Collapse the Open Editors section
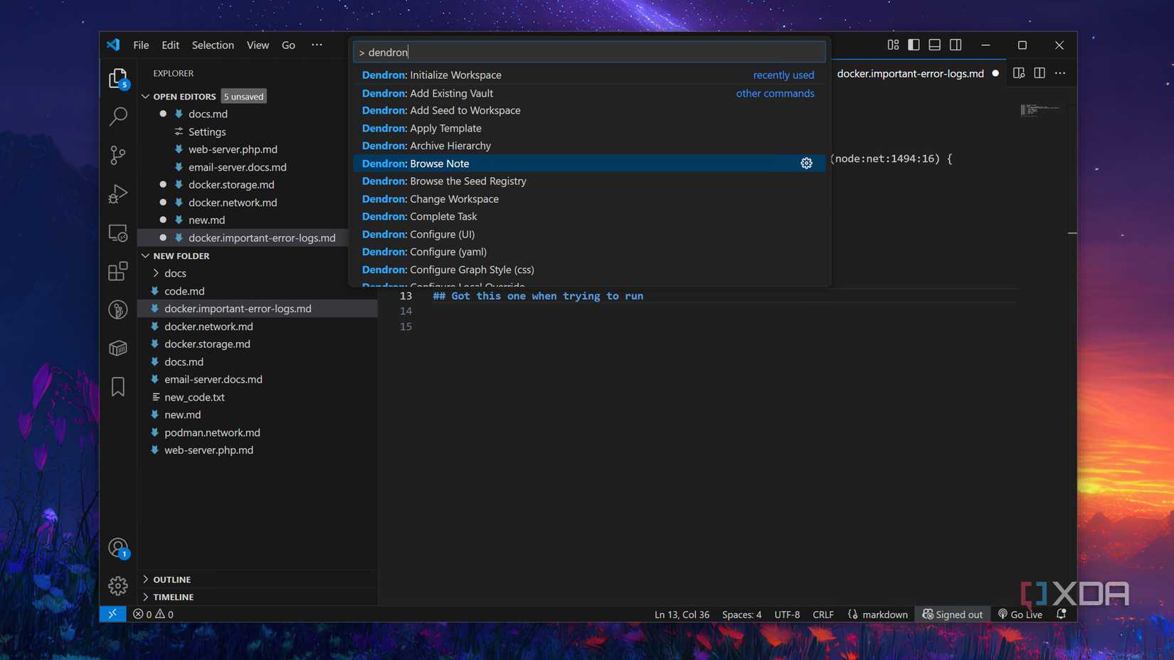 tap(145, 96)
